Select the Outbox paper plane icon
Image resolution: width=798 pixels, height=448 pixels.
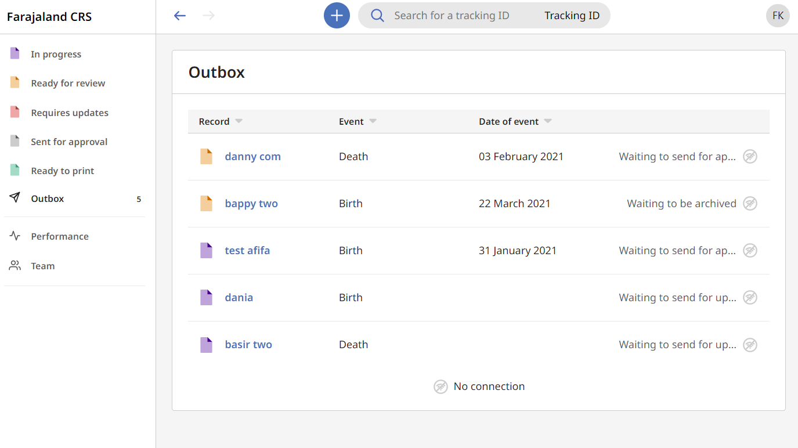point(14,198)
